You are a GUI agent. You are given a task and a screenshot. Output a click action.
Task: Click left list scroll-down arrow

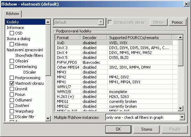48,119
